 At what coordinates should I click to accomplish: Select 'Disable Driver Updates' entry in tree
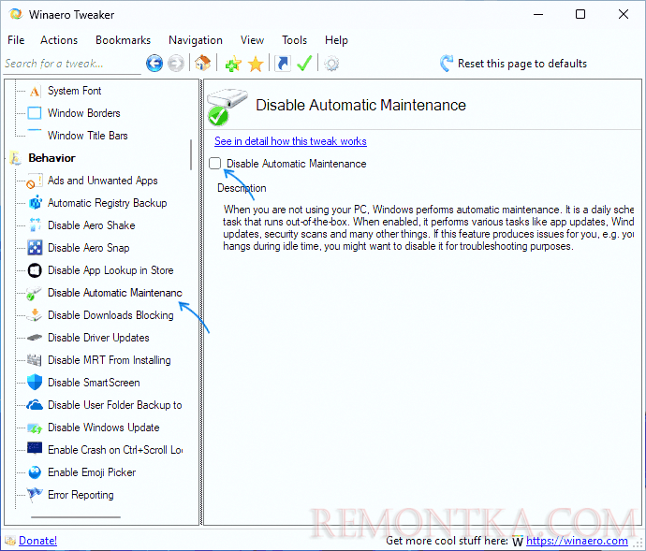click(98, 338)
